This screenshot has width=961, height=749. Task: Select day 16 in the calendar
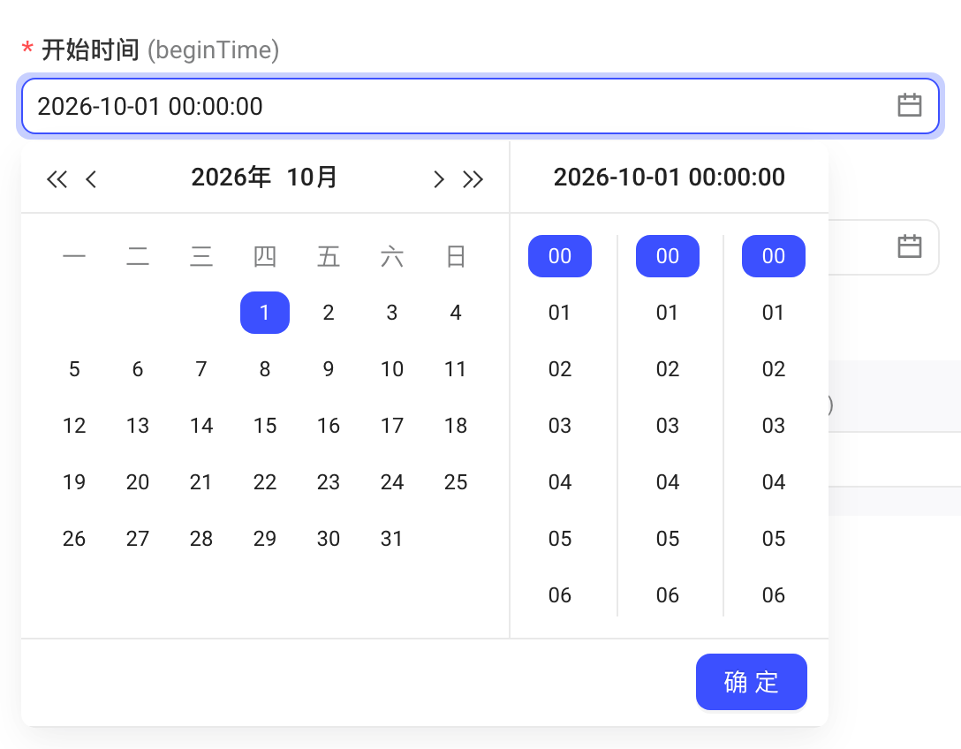tap(329, 426)
